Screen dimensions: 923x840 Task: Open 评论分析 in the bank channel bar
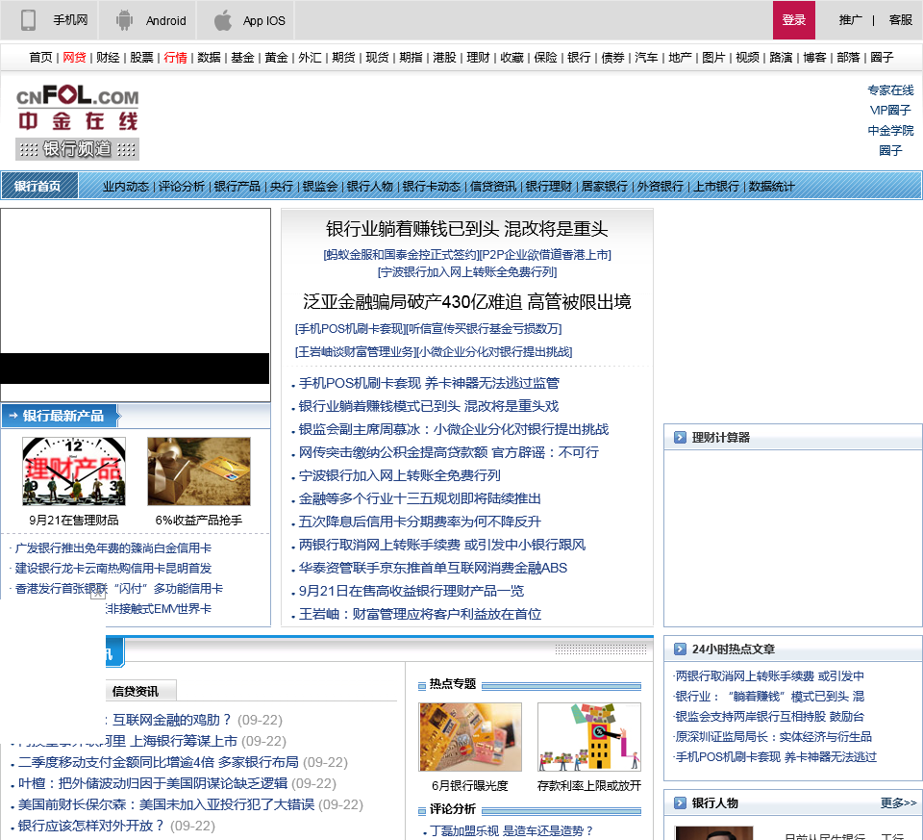[182, 186]
